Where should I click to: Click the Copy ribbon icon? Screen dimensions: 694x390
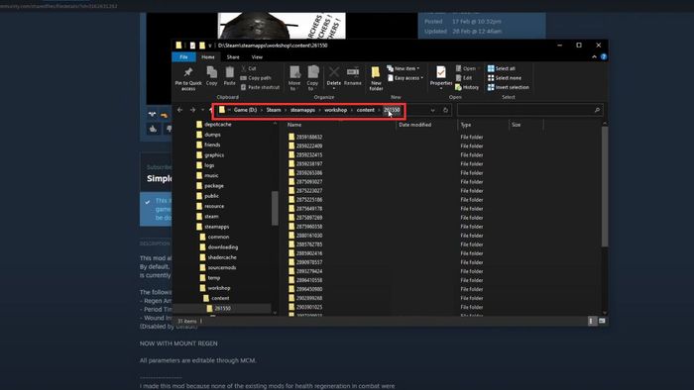tap(211, 75)
